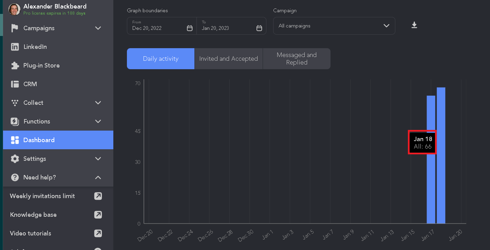
Task: Expand the Collect section chevron
Action: click(x=98, y=103)
